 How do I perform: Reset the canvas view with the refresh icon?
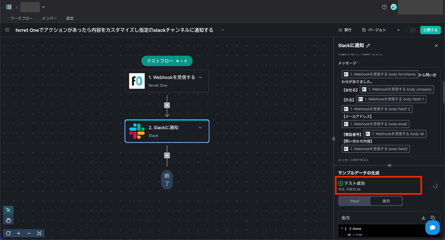pyautogui.click(x=8, y=233)
